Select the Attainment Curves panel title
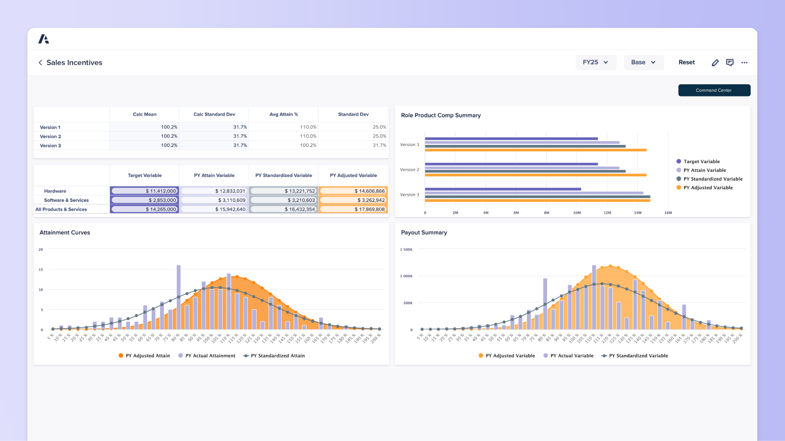The image size is (785, 441). pos(64,232)
